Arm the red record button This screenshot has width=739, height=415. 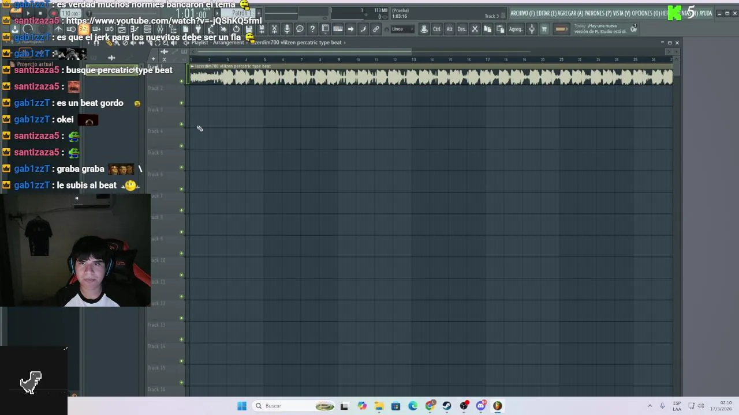(x=53, y=13)
